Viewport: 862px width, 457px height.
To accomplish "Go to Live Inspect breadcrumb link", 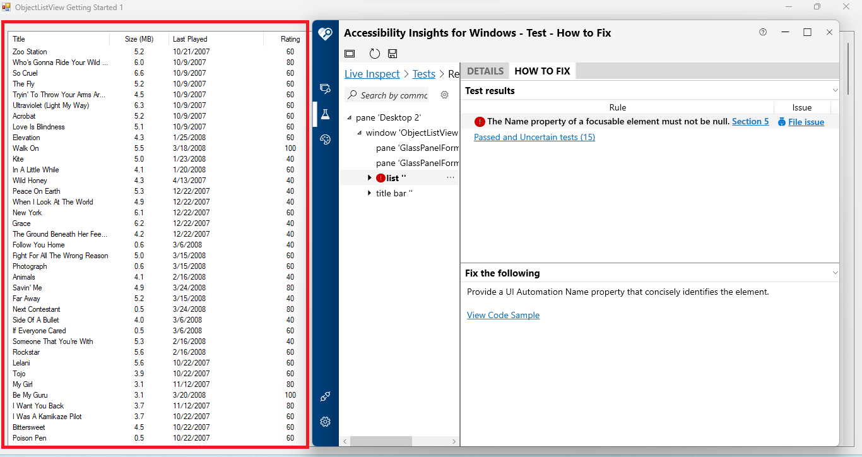I will click(x=372, y=74).
